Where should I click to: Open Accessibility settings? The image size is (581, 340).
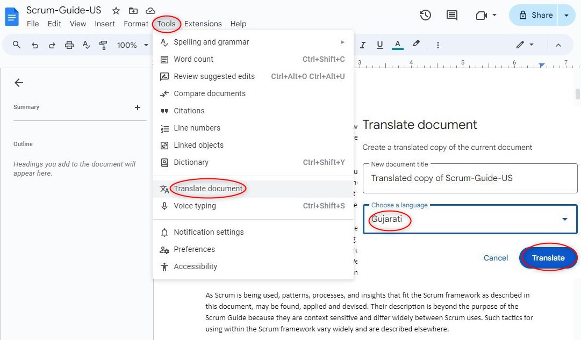tap(253, 266)
